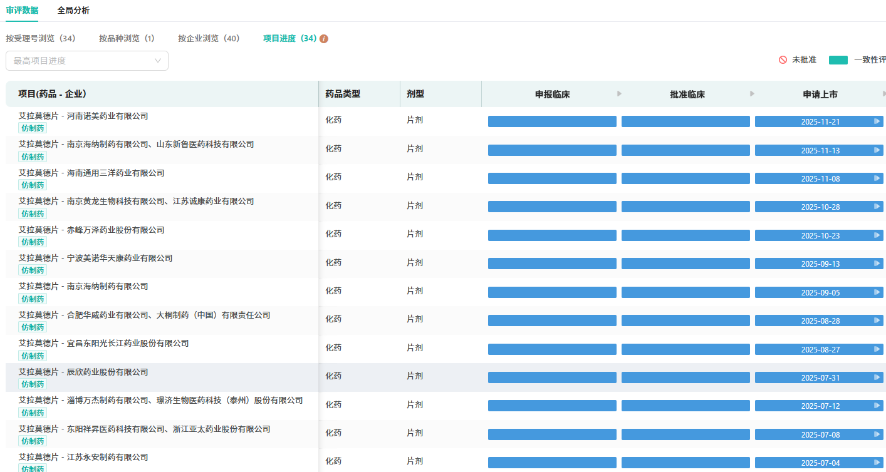
Task: Click 批准临床 bar for 宁波美诺华天康 row
Action: click(x=685, y=264)
